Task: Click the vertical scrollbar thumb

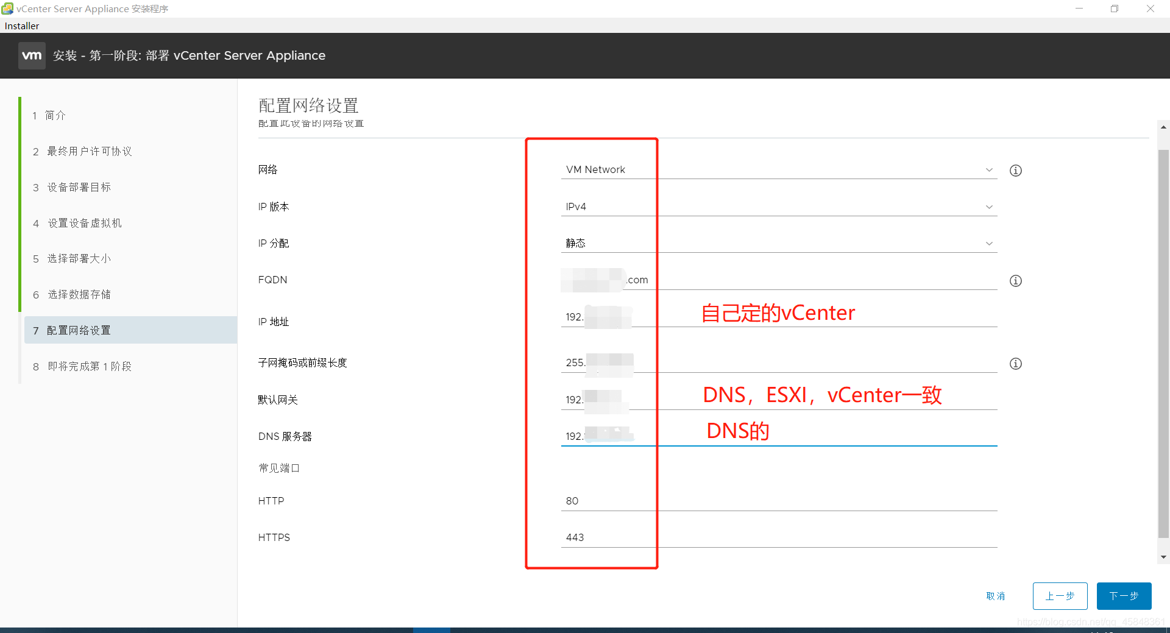Action: tap(1163, 344)
